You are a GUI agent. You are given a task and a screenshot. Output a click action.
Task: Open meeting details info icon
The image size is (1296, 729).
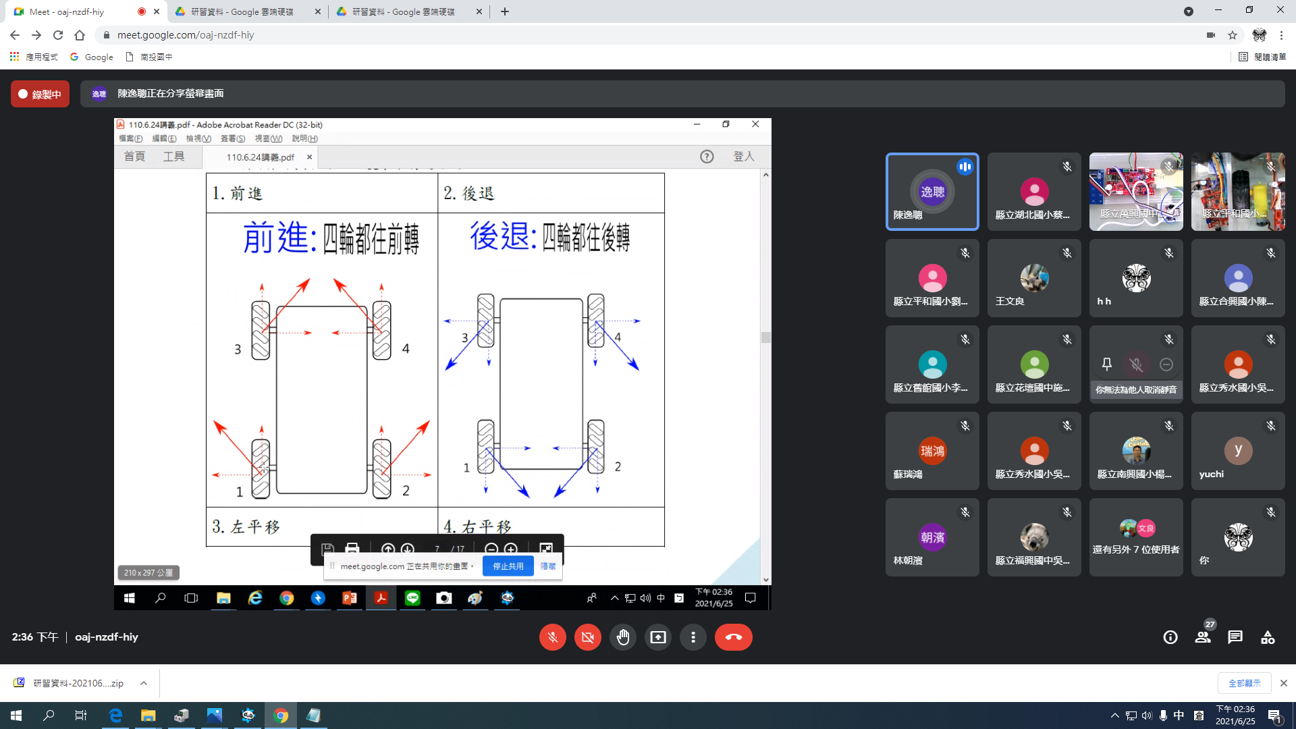[x=1170, y=637]
